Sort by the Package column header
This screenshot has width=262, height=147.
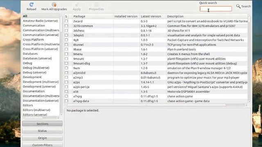[93, 16]
